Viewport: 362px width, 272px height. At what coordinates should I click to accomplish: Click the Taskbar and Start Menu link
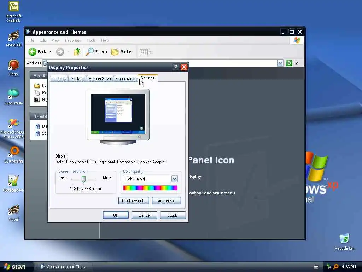tap(212, 193)
